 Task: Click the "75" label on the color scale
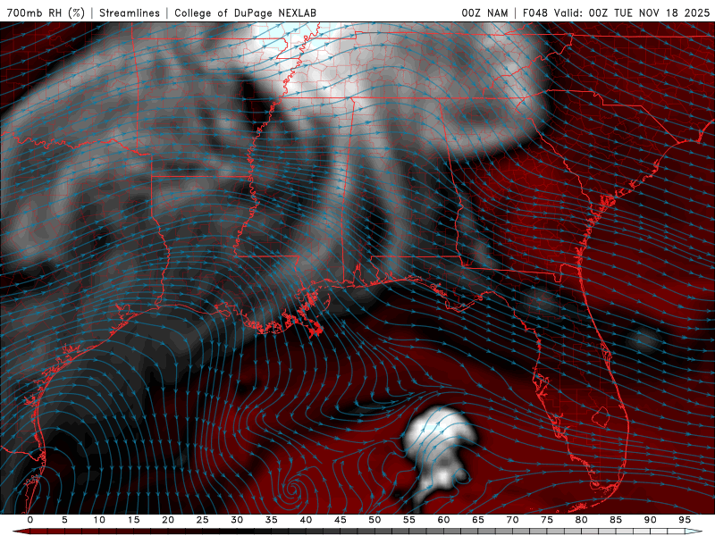[547, 520]
